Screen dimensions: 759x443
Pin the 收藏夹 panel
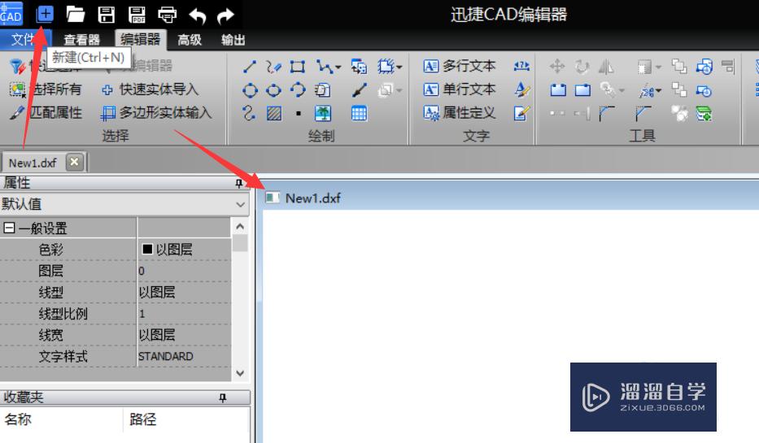pyautogui.click(x=223, y=397)
